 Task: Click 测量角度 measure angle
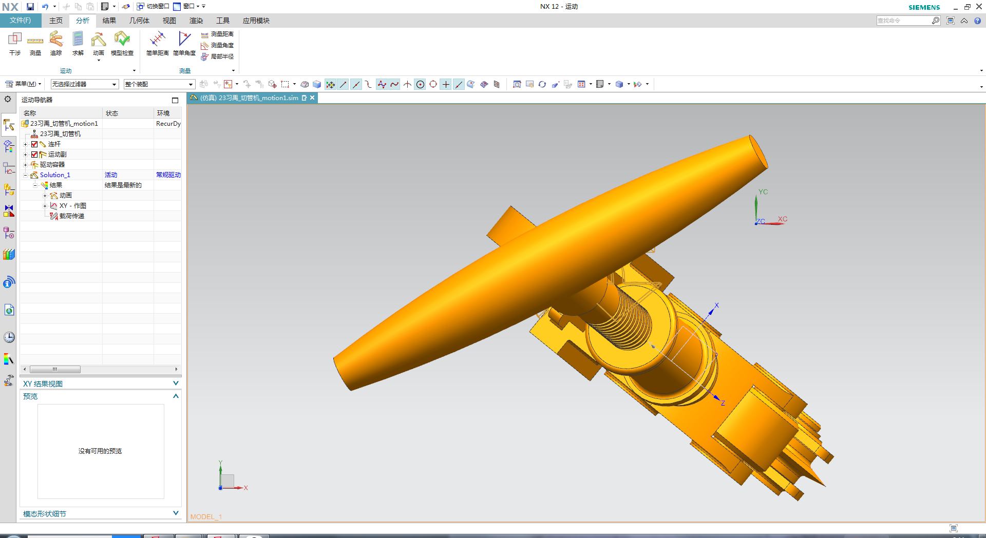[x=217, y=45]
